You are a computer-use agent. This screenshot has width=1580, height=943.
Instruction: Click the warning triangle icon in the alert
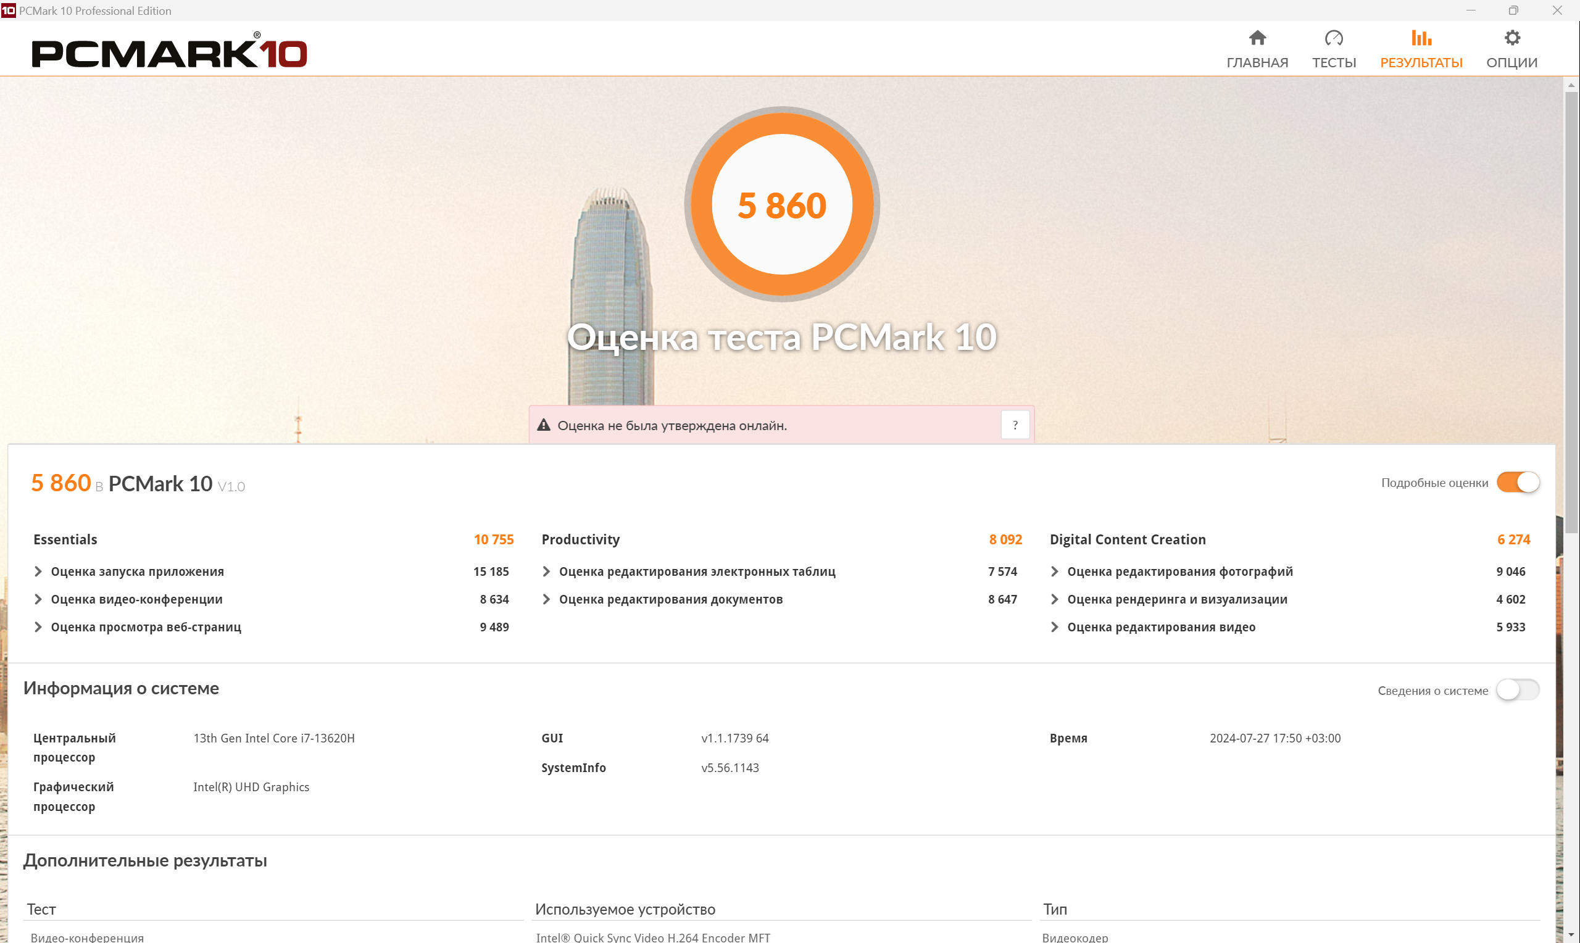(543, 425)
